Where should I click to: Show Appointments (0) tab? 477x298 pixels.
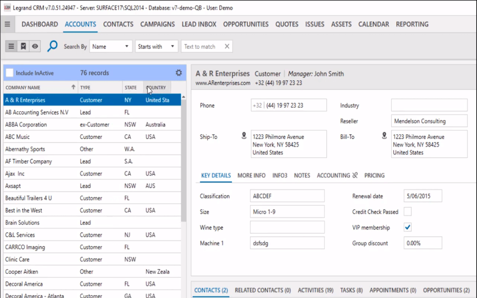393,290
